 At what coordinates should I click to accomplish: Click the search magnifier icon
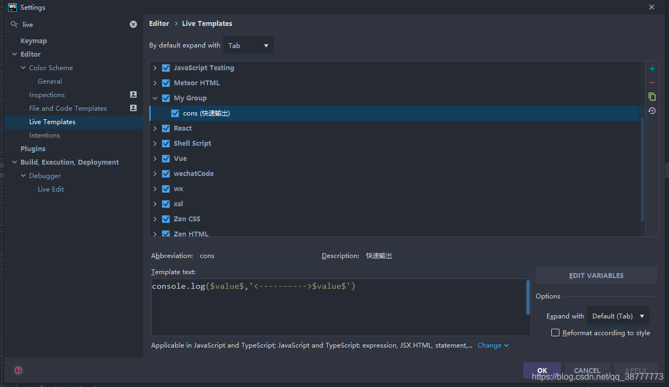(14, 24)
